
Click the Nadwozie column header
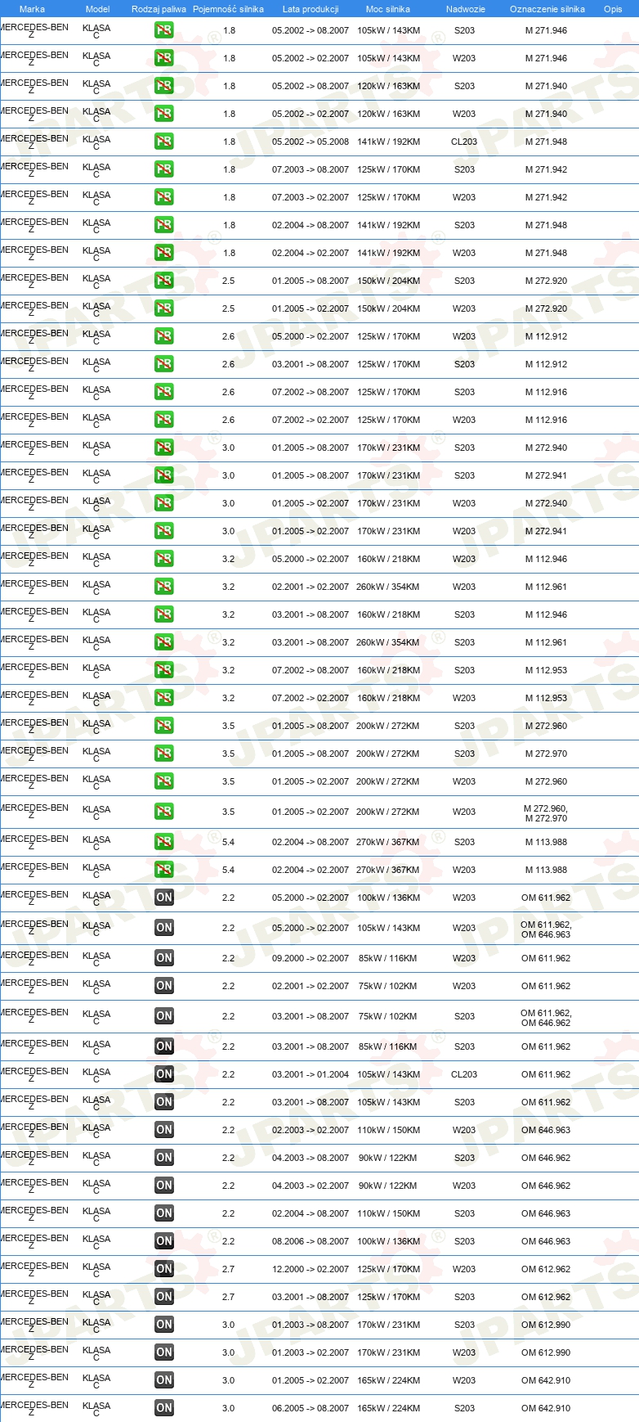[x=465, y=9]
